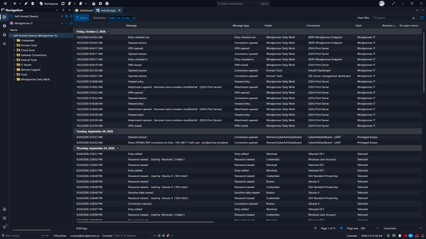426x239 pixels.
Task: Focus the Host or IP address field
Action: pyautogui.click(x=132, y=236)
